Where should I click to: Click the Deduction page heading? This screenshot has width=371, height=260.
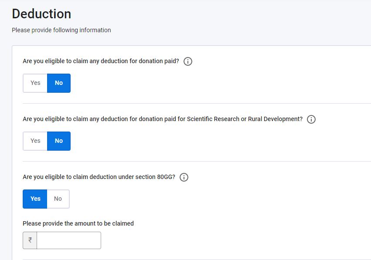[41, 14]
